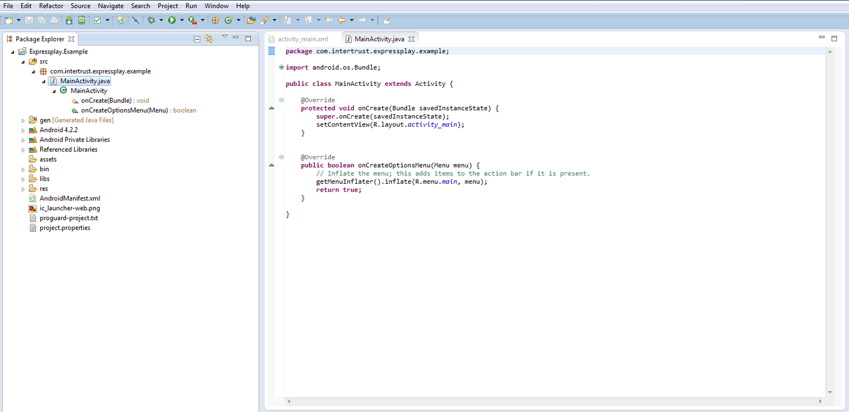Select AndroidManifest.xml in Package Explorer
This screenshot has width=849, height=412.
[x=70, y=198]
